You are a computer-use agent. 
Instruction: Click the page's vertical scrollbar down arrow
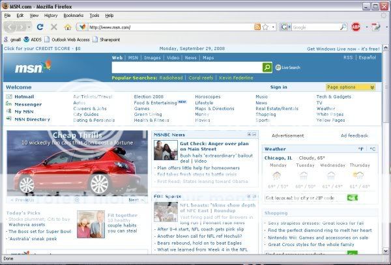point(385,250)
